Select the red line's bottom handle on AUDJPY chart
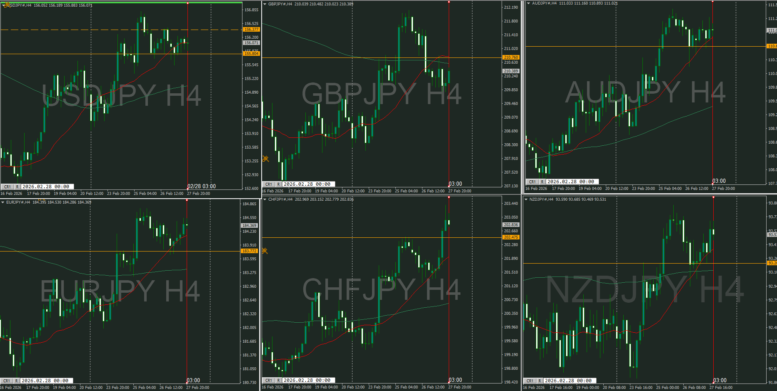The width and height of the screenshot is (777, 391). click(713, 184)
